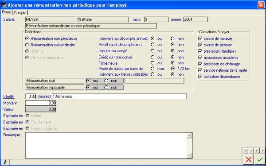Set Prime heure to oui
Screen dimensions: 266x166
(x=153, y=63)
